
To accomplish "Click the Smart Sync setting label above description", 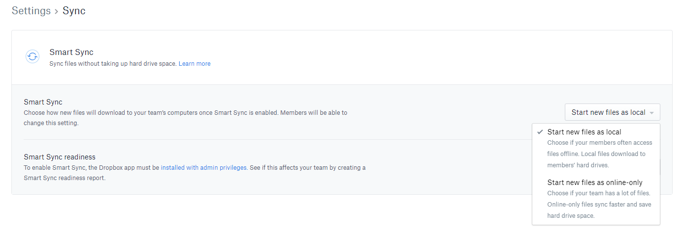I will pyautogui.click(x=43, y=102).
